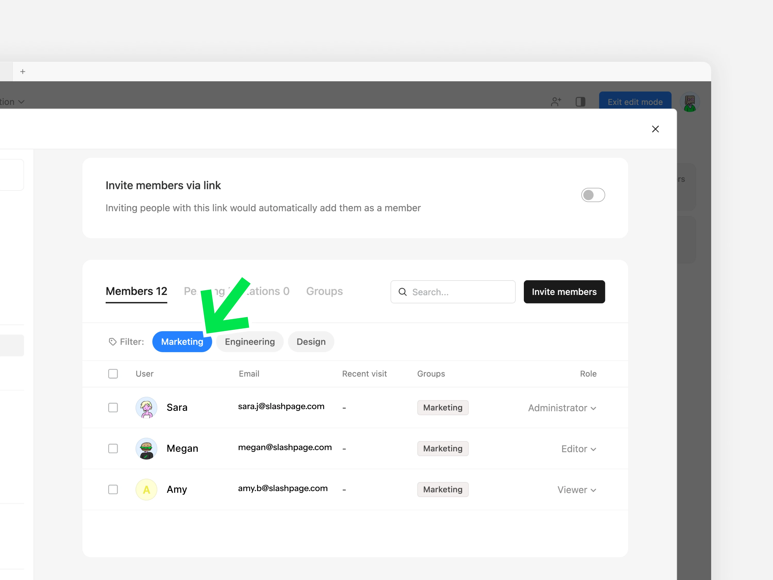Click Amy's yellow letter avatar
This screenshot has height=580, width=773.
coord(146,490)
